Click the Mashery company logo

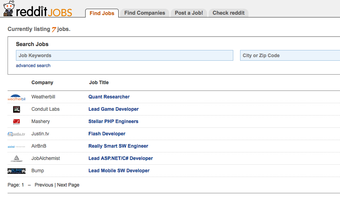tap(16, 121)
